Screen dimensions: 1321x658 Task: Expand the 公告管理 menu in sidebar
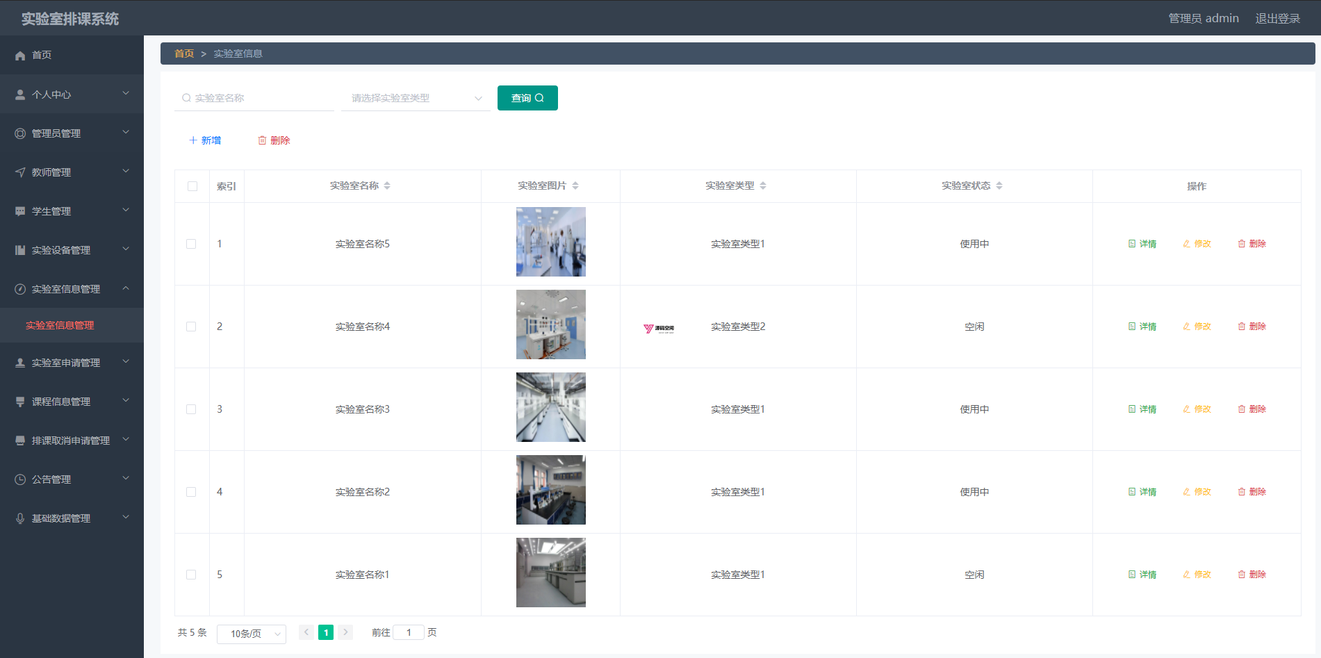pyautogui.click(x=72, y=479)
